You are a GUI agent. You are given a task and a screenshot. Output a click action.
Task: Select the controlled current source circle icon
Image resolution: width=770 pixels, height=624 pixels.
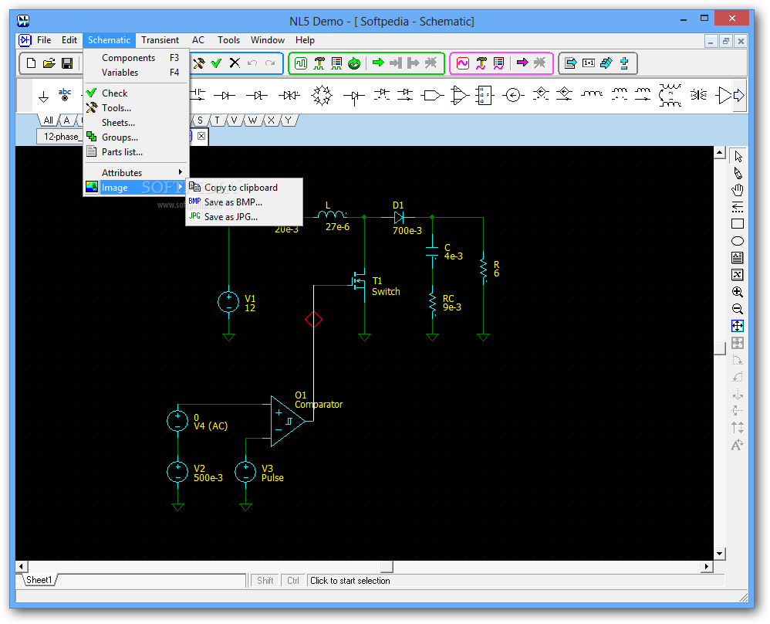click(x=513, y=96)
